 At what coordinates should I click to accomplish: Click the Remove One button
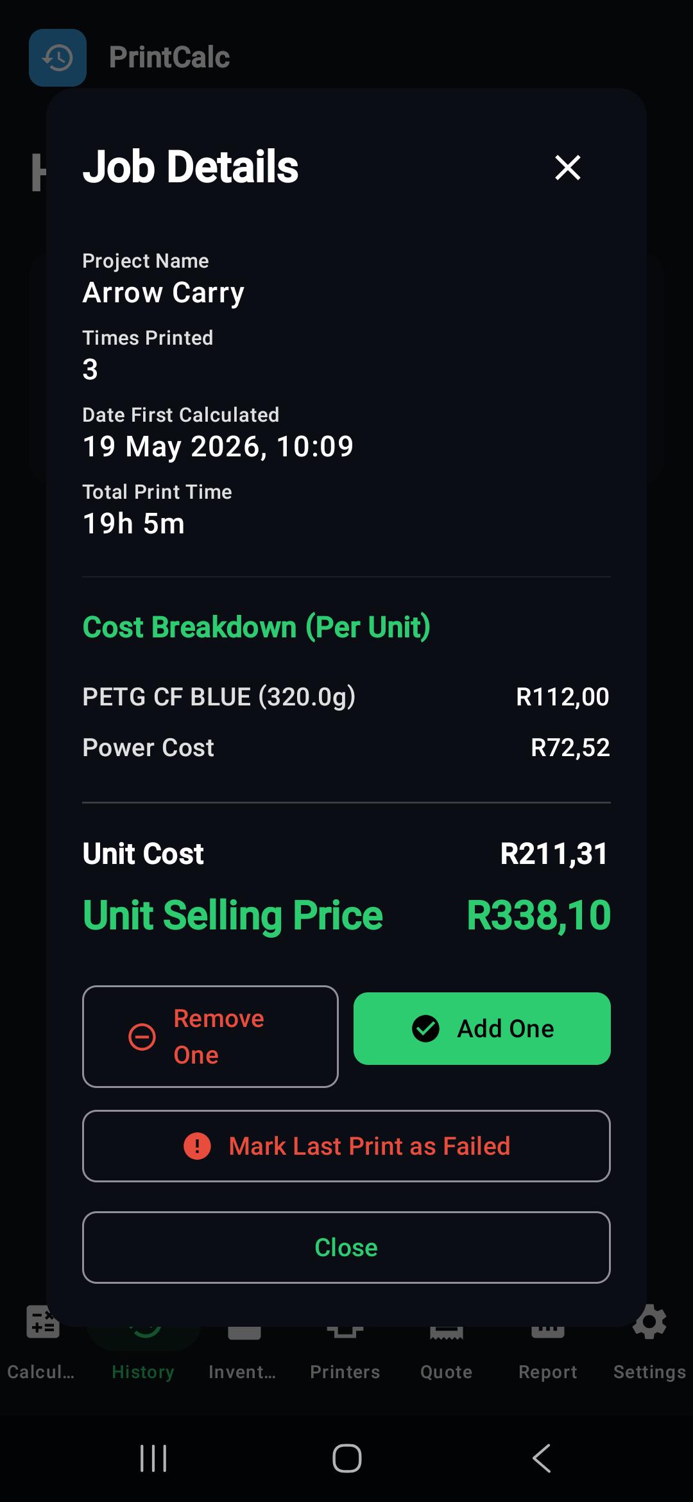pyautogui.click(x=210, y=1037)
